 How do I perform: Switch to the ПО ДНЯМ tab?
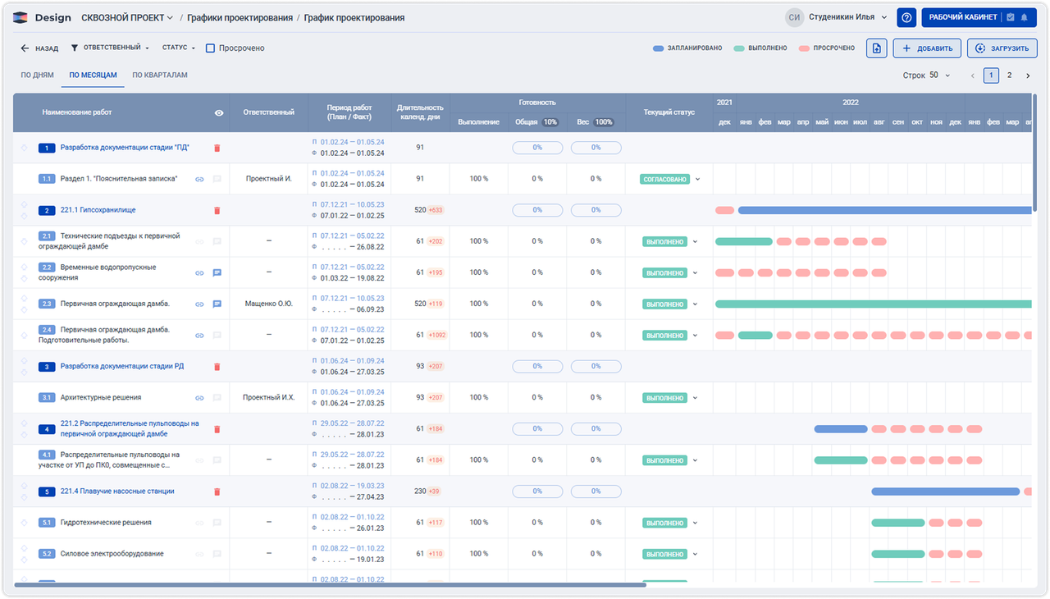click(35, 74)
